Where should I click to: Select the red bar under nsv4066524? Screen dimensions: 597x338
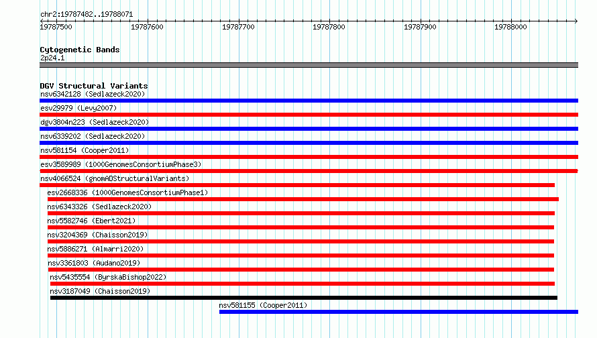coord(297,185)
